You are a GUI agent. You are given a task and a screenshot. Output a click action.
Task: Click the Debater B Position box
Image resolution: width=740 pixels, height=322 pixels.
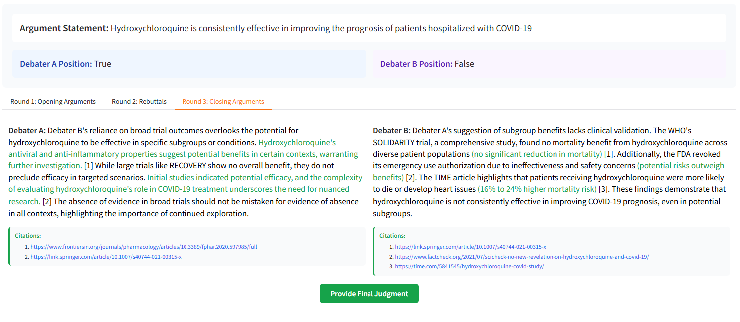[x=549, y=64]
